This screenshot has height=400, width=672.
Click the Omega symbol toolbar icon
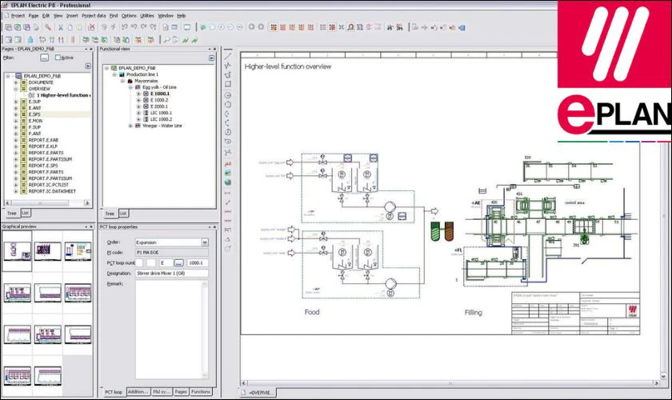350,27
